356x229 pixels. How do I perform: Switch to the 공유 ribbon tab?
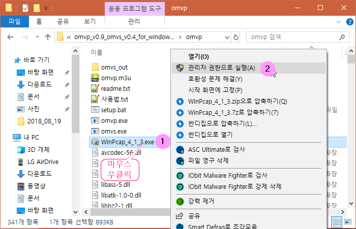(63, 21)
